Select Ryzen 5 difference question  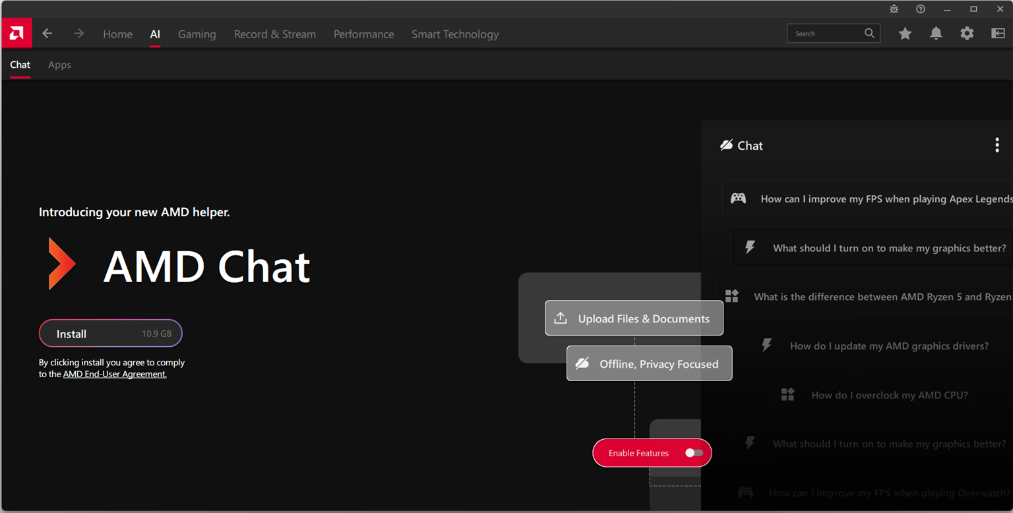[x=865, y=297]
